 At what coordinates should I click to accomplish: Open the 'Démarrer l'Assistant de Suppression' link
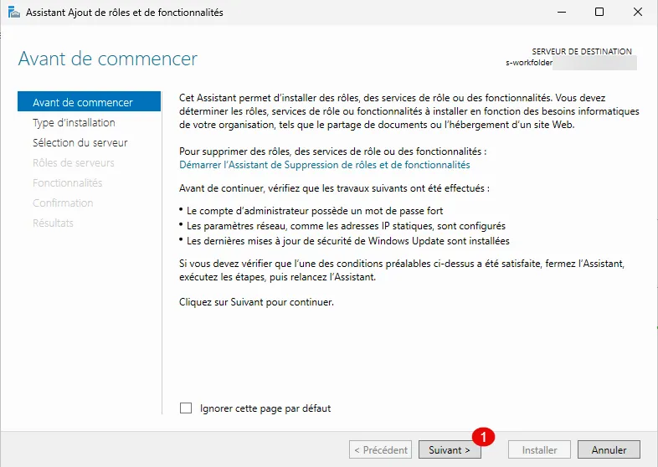pos(325,166)
